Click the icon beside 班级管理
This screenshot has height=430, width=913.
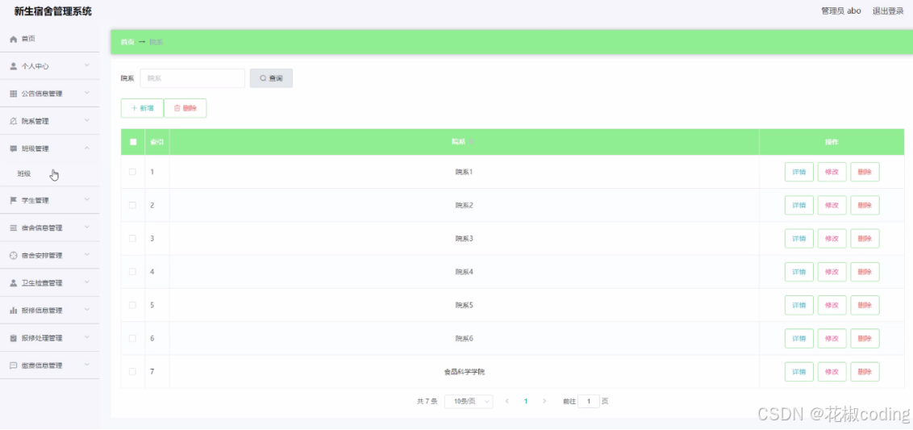tap(14, 148)
